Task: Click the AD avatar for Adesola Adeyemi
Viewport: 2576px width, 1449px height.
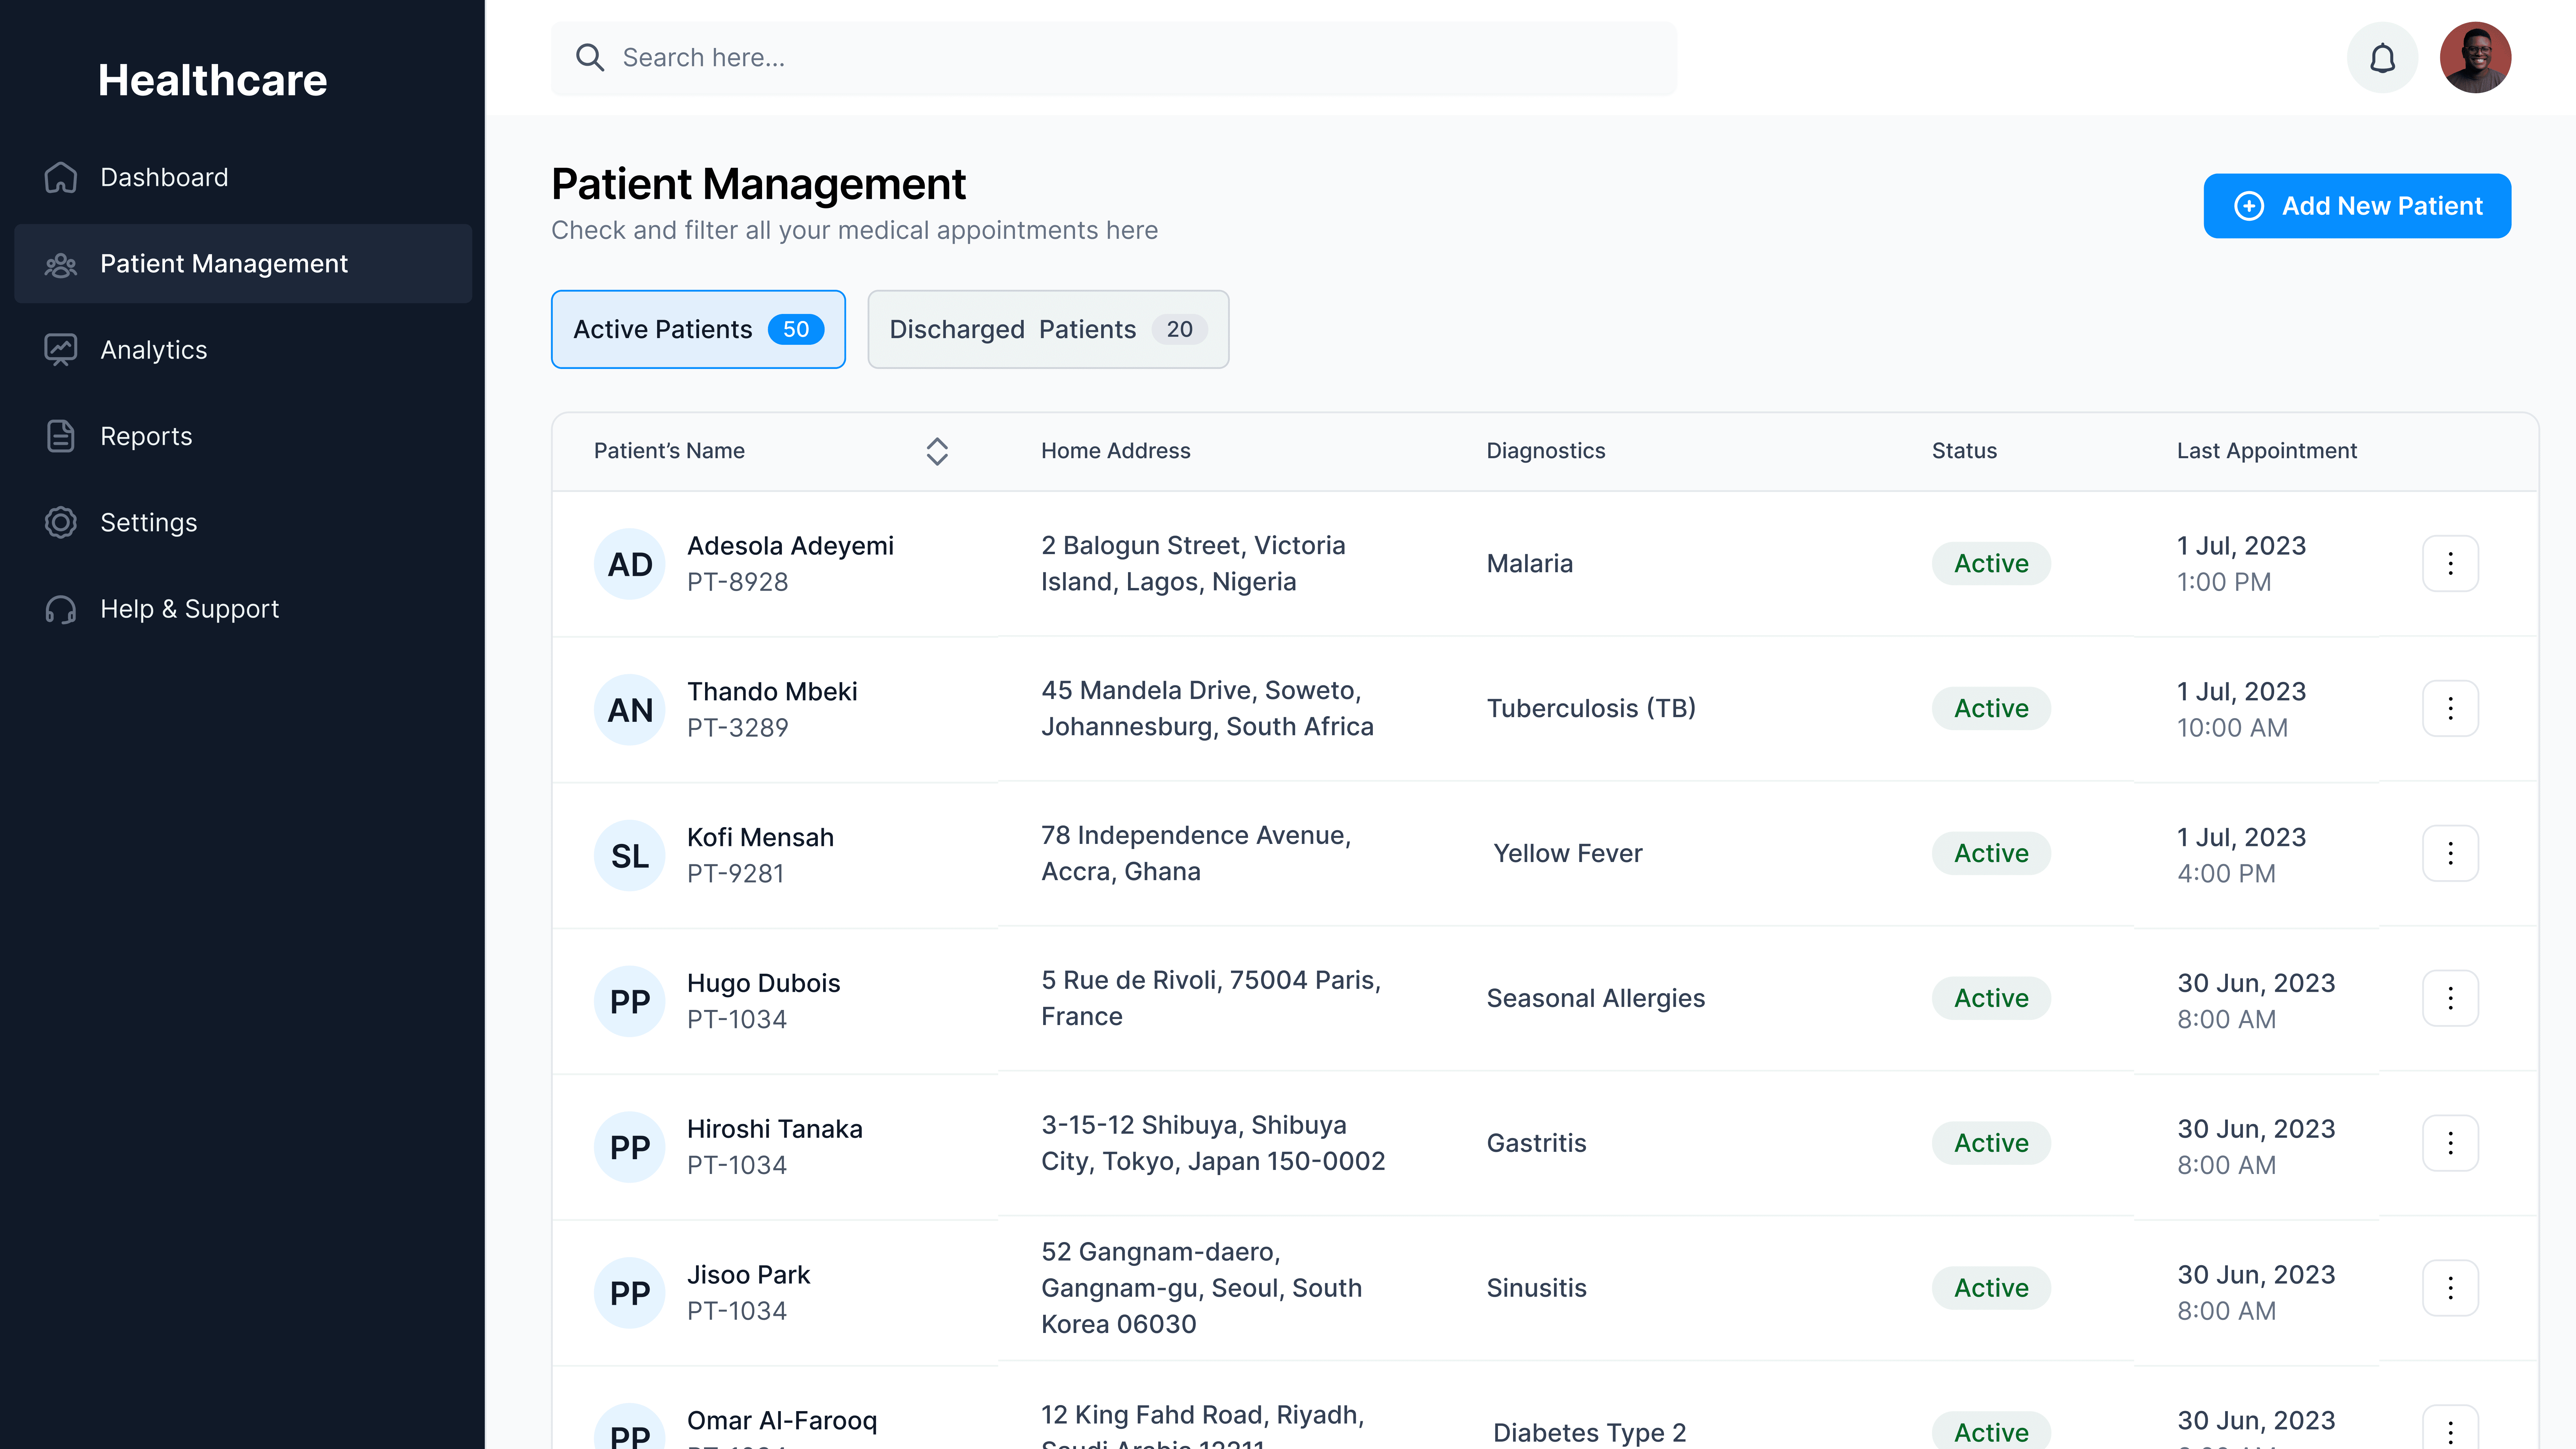Action: (630, 564)
